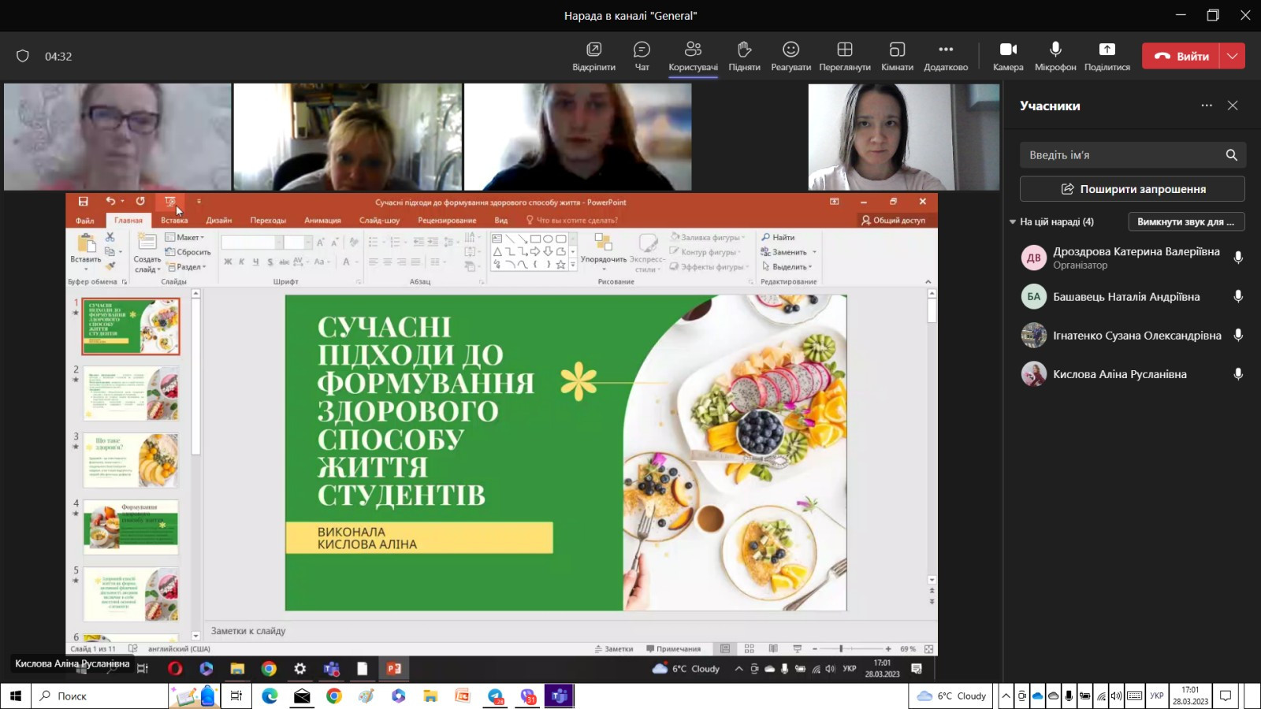Select the Користувачі tab in meeting toolbar
Viewport: 1261px width, 709px height.
[x=693, y=56]
